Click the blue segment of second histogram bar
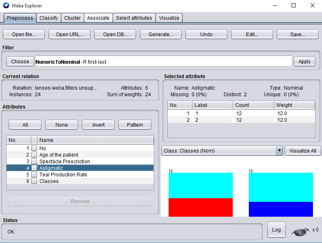322x243 pixels. coord(281,209)
